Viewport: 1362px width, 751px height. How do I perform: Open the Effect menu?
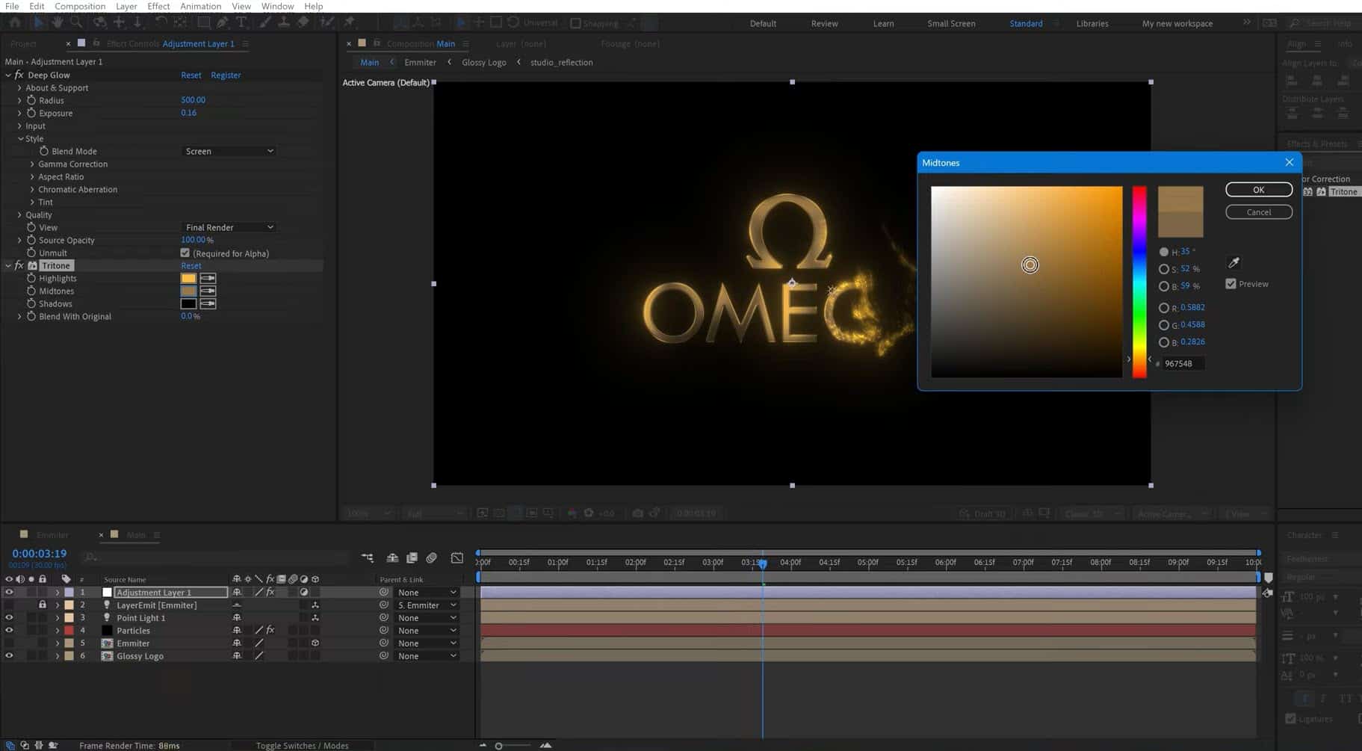point(158,6)
